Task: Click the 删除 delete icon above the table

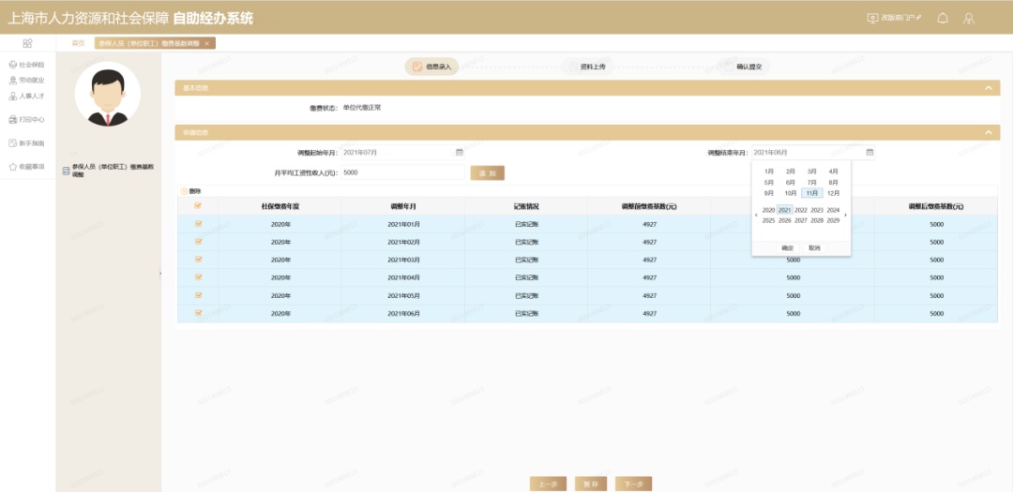Action: coord(184,191)
